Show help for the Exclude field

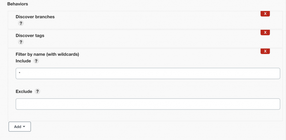tap(37, 91)
